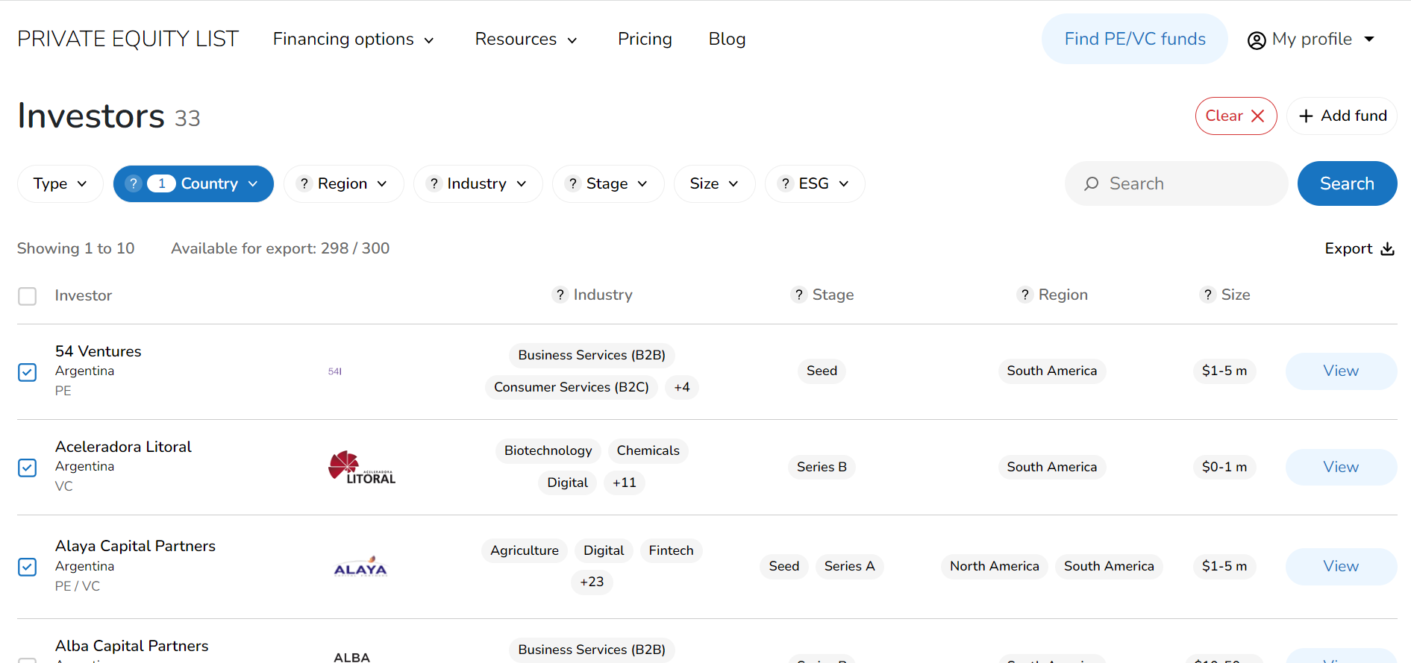
Task: Click the Series B stage tag for Aceleradora Litoral
Action: [x=822, y=467]
